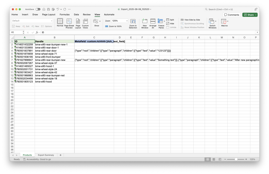Click the Zoom to 100% icon

coord(113,26)
